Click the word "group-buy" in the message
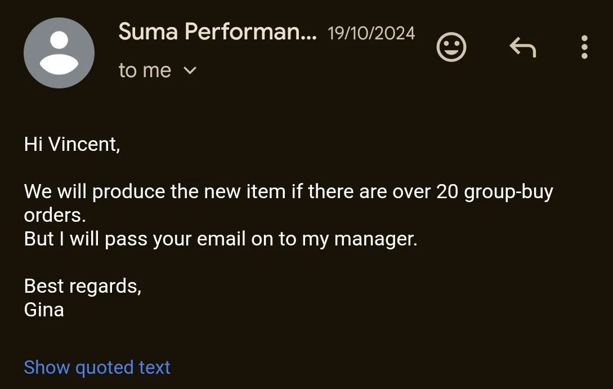 pos(508,192)
